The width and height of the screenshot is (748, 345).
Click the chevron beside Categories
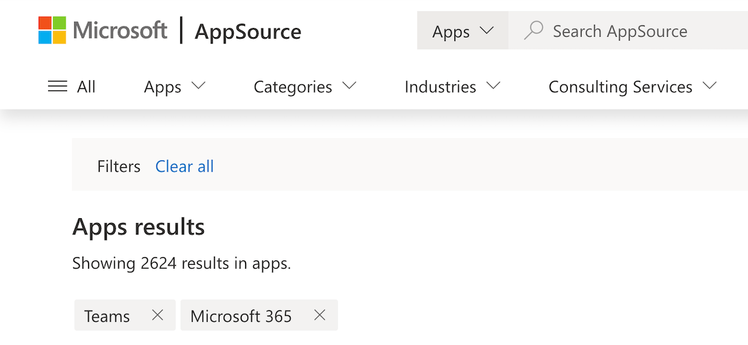click(349, 86)
